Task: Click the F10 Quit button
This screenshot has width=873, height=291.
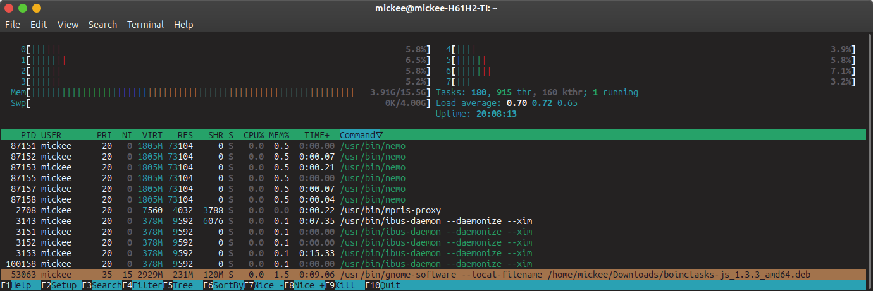Action: point(383,285)
